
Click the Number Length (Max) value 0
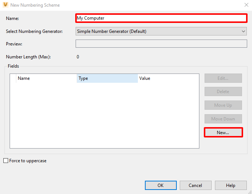[x=78, y=57]
